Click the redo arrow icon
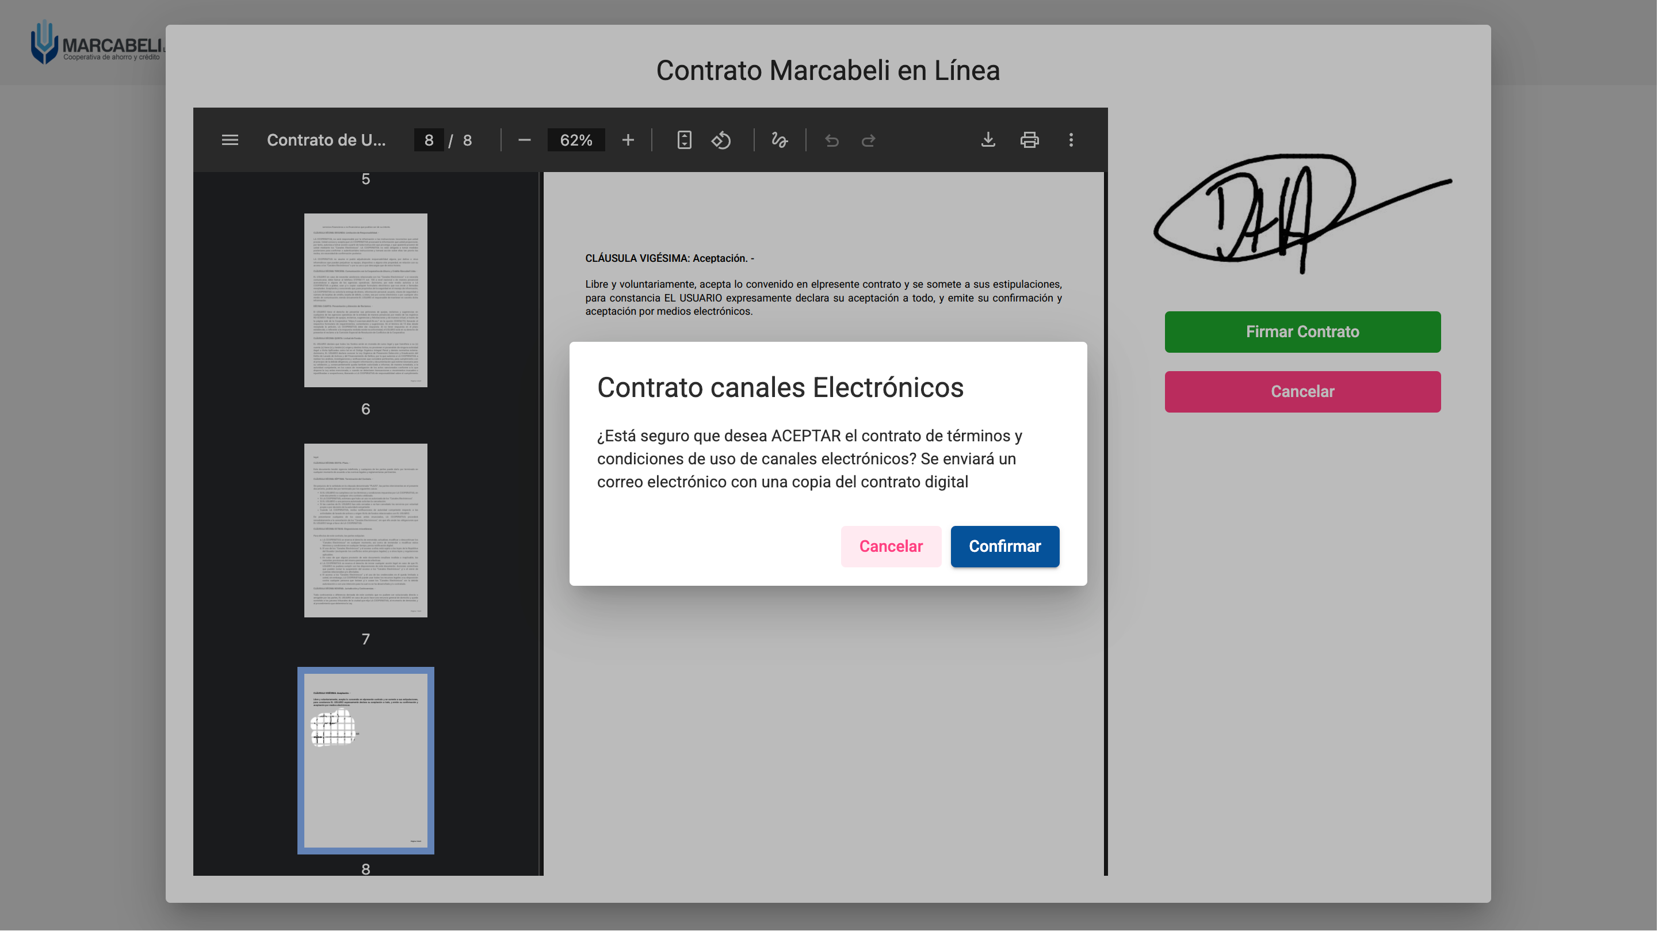The height and width of the screenshot is (931, 1658). (x=868, y=140)
